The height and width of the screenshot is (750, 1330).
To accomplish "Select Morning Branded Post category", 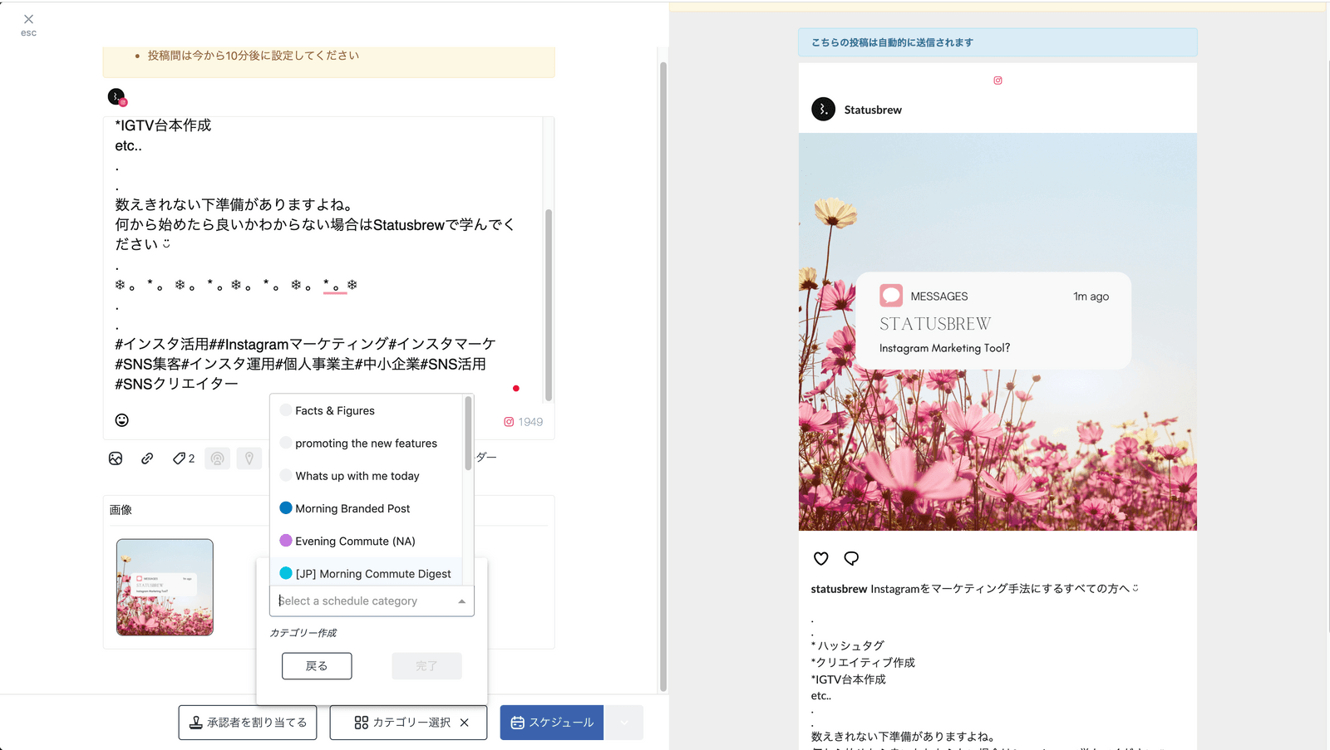I will pyautogui.click(x=352, y=508).
